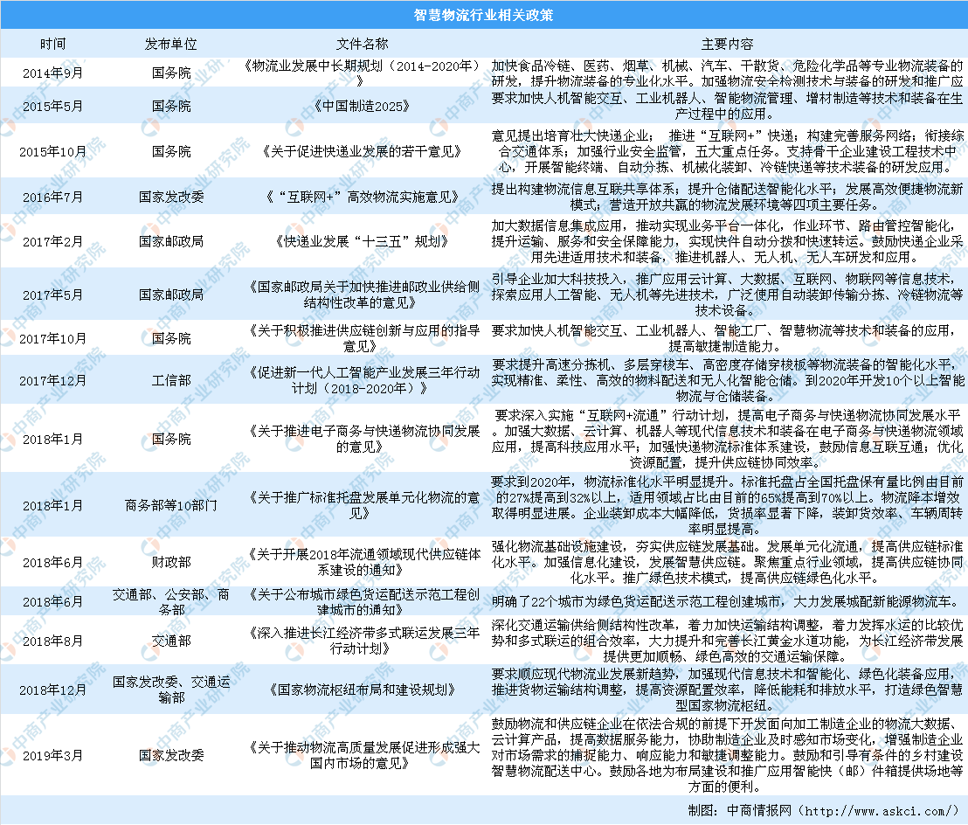The image size is (968, 825).
Task: Click the date cell 2018年12月
Action: pos(52,690)
